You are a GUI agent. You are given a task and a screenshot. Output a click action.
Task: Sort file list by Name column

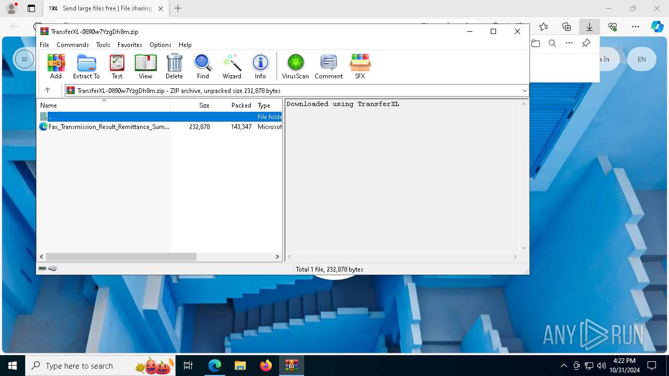pyautogui.click(x=104, y=105)
